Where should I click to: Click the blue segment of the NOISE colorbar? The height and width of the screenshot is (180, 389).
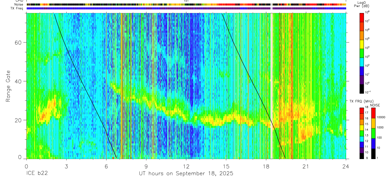373,143
